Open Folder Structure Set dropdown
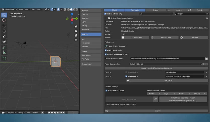Screen dimensions: 210x122 (166, 64)
